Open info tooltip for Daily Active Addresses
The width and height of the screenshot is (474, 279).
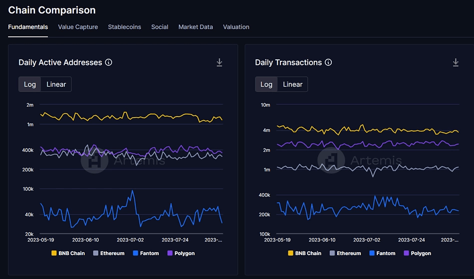point(109,62)
